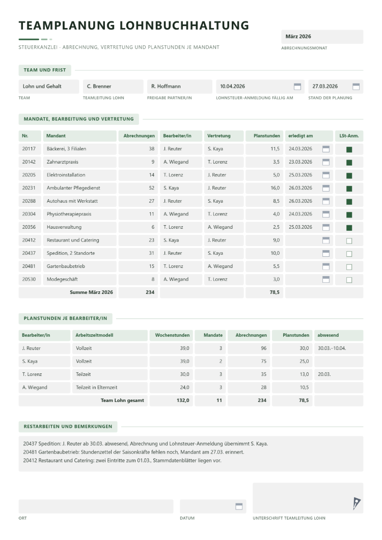The height and width of the screenshot is (540, 382).
Task: Uncheck LSt-Anm. for Physiotherapiepraxis
Action: tap(349, 215)
